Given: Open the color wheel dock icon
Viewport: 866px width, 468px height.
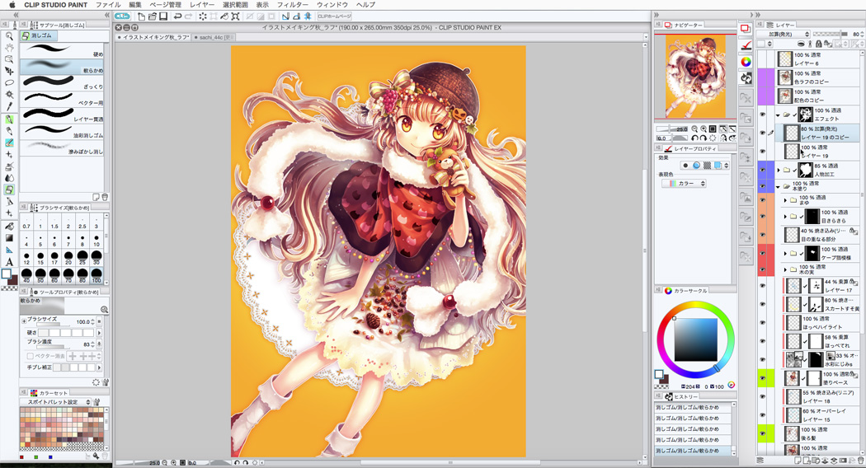Looking at the screenshot, I should pos(746,61).
